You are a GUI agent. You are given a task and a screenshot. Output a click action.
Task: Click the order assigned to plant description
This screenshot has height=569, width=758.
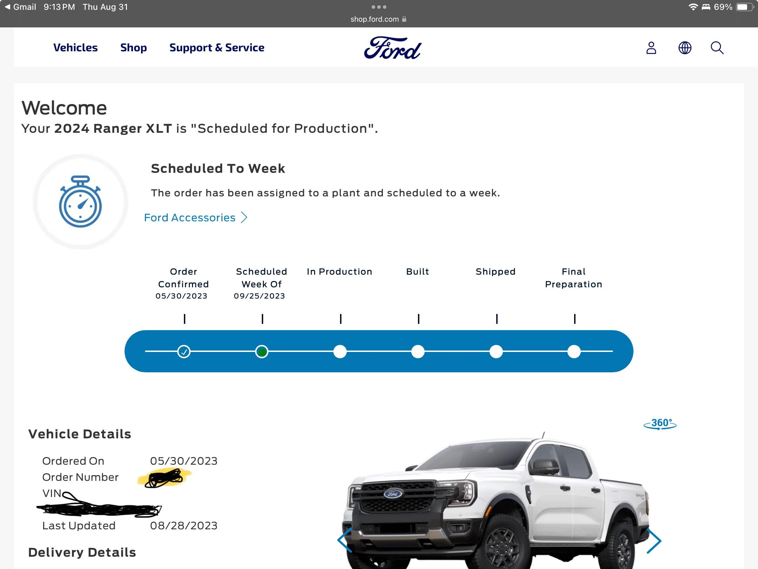coord(325,193)
